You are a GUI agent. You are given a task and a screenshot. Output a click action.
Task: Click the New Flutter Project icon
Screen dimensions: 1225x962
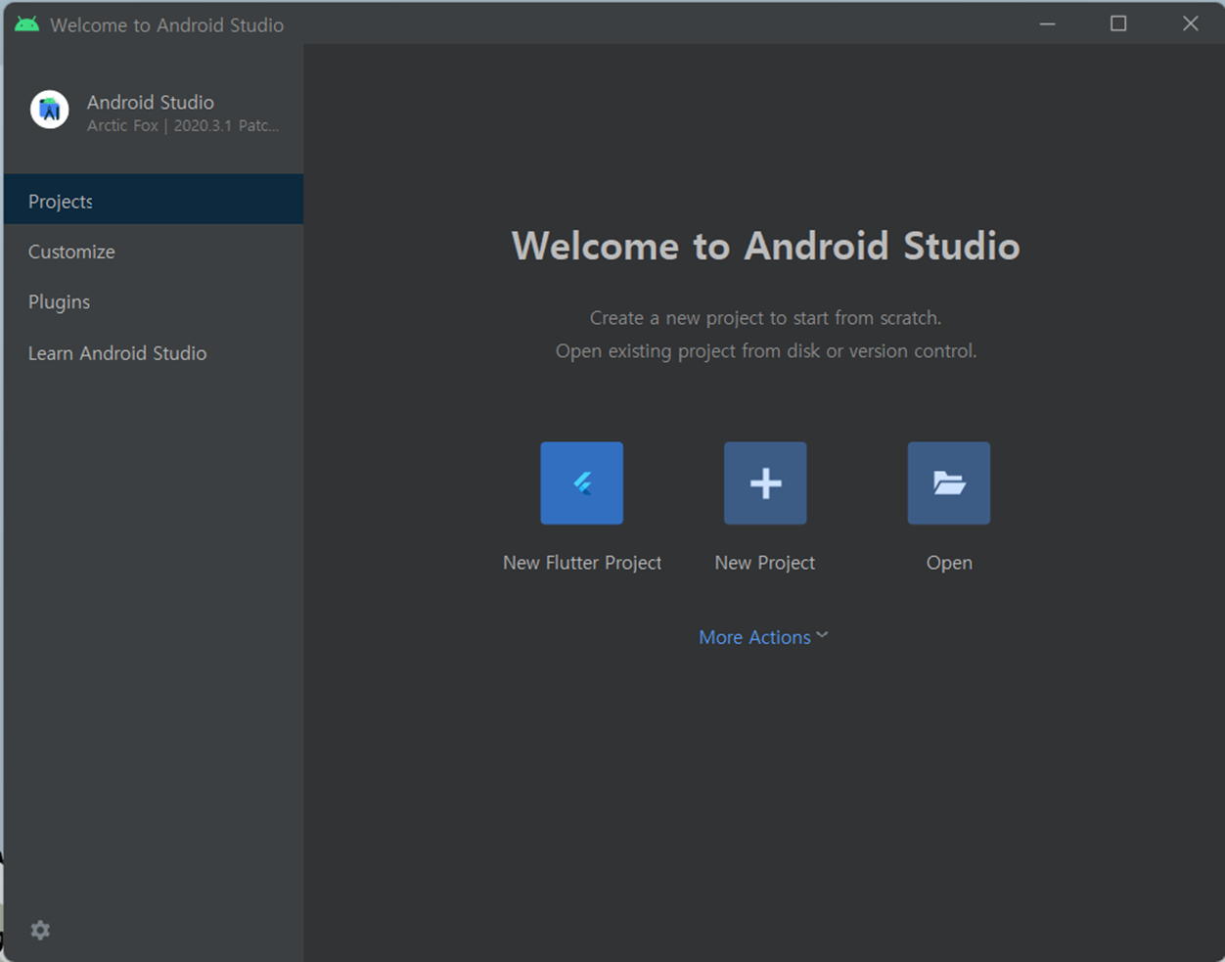[x=581, y=482]
